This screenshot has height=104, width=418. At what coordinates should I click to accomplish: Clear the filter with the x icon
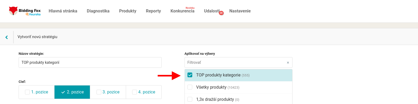click(288, 63)
